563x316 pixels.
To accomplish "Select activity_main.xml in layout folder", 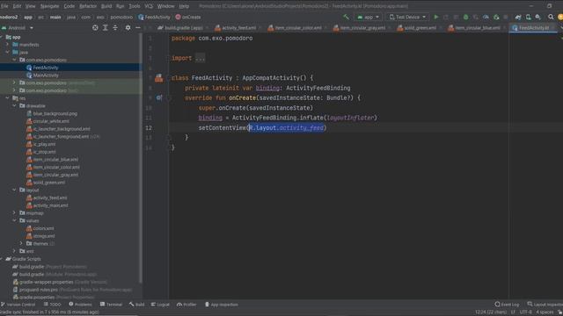I will [x=50, y=205].
